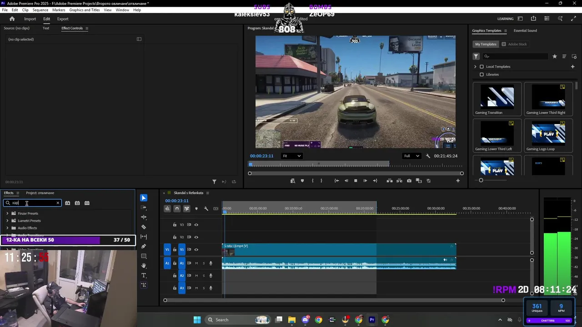Check the Local Templates checkbox
The image size is (582, 327).
[482, 67]
